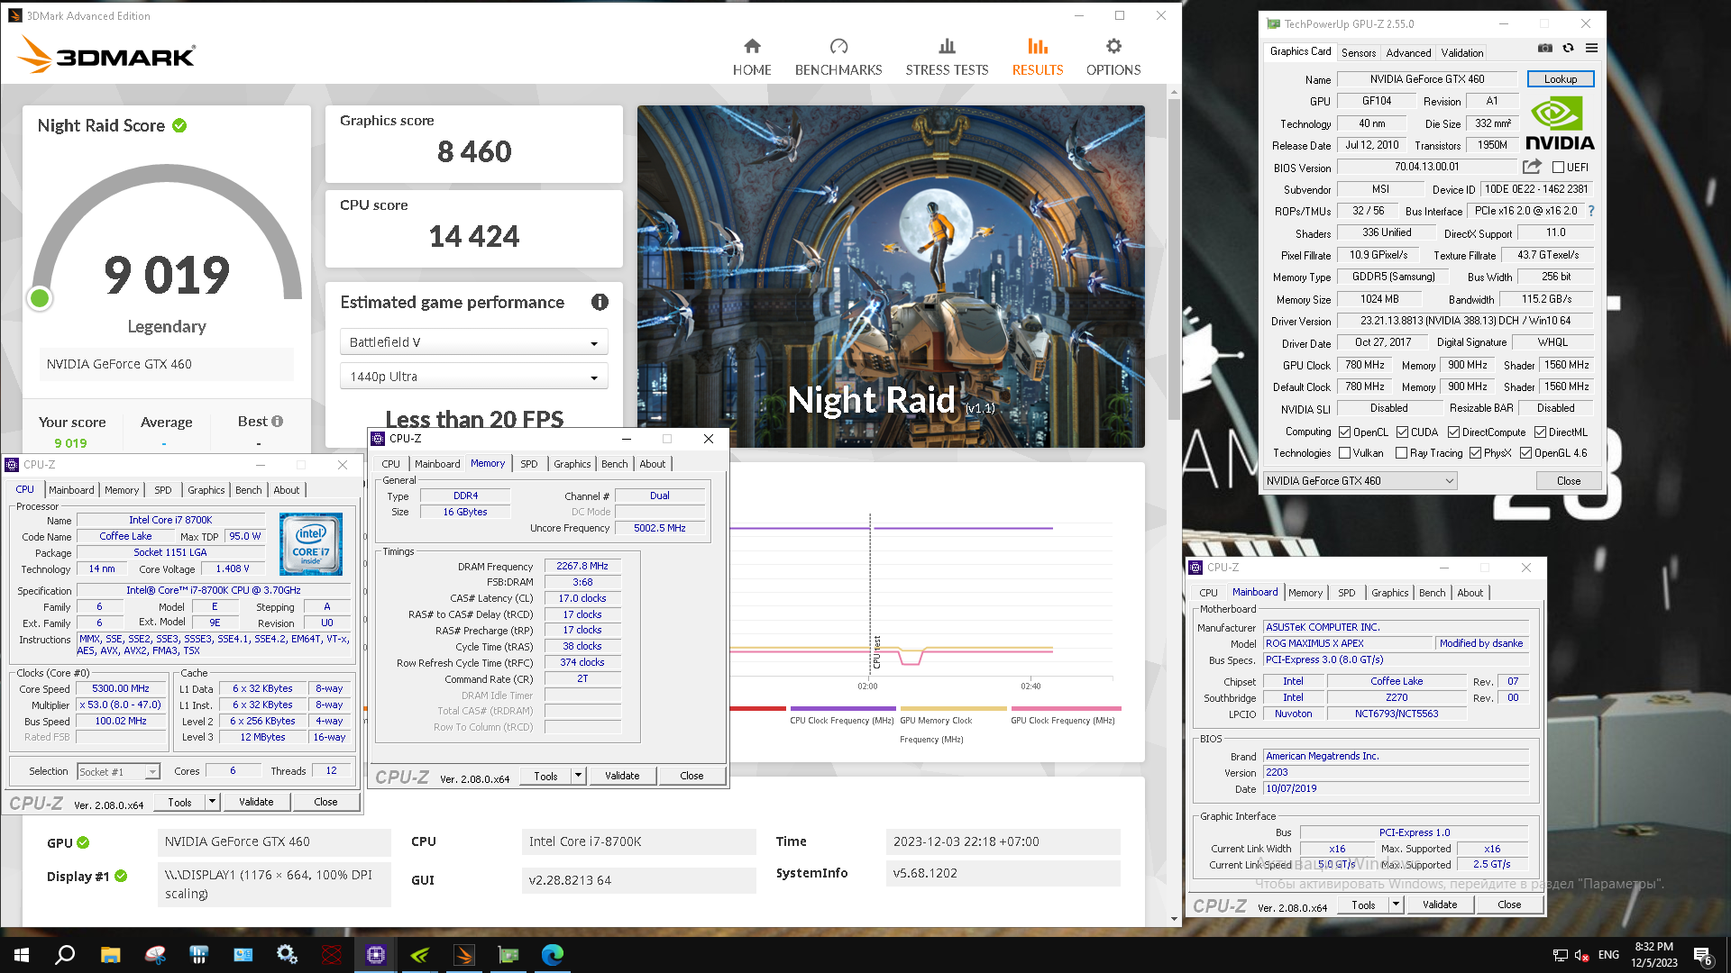Take a GPU-Z screenshot with the camera icon
Viewport: 1731px width, 973px height.
1545,49
